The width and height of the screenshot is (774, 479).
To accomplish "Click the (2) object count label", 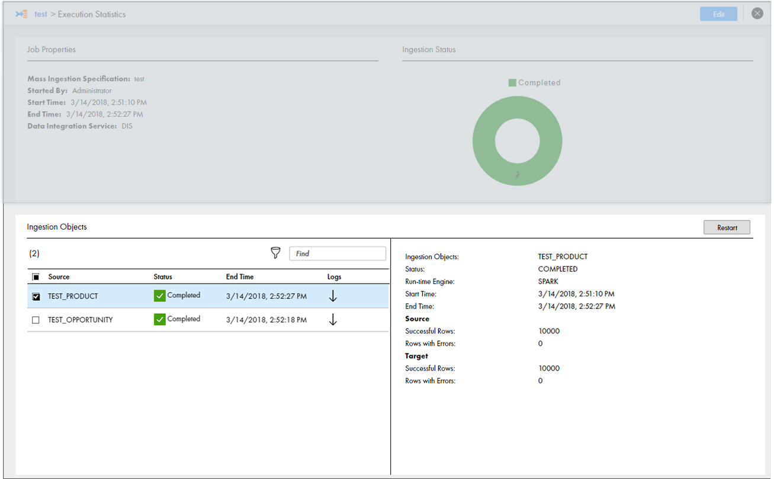I will (x=34, y=253).
